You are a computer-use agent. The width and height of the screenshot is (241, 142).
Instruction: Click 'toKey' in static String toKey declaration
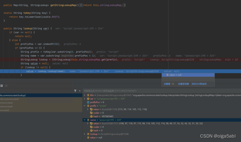click(x=27, y=13)
